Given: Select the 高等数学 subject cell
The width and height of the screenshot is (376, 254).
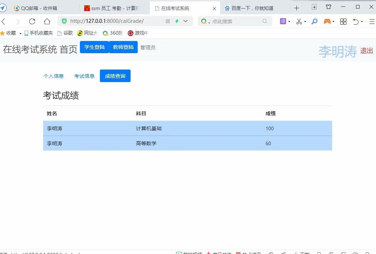Looking at the screenshot, I should tap(146, 143).
